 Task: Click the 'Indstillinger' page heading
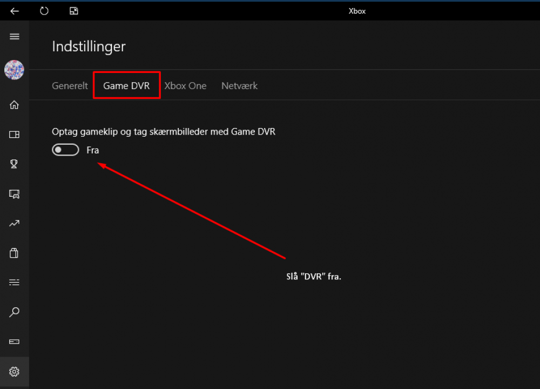pos(89,46)
